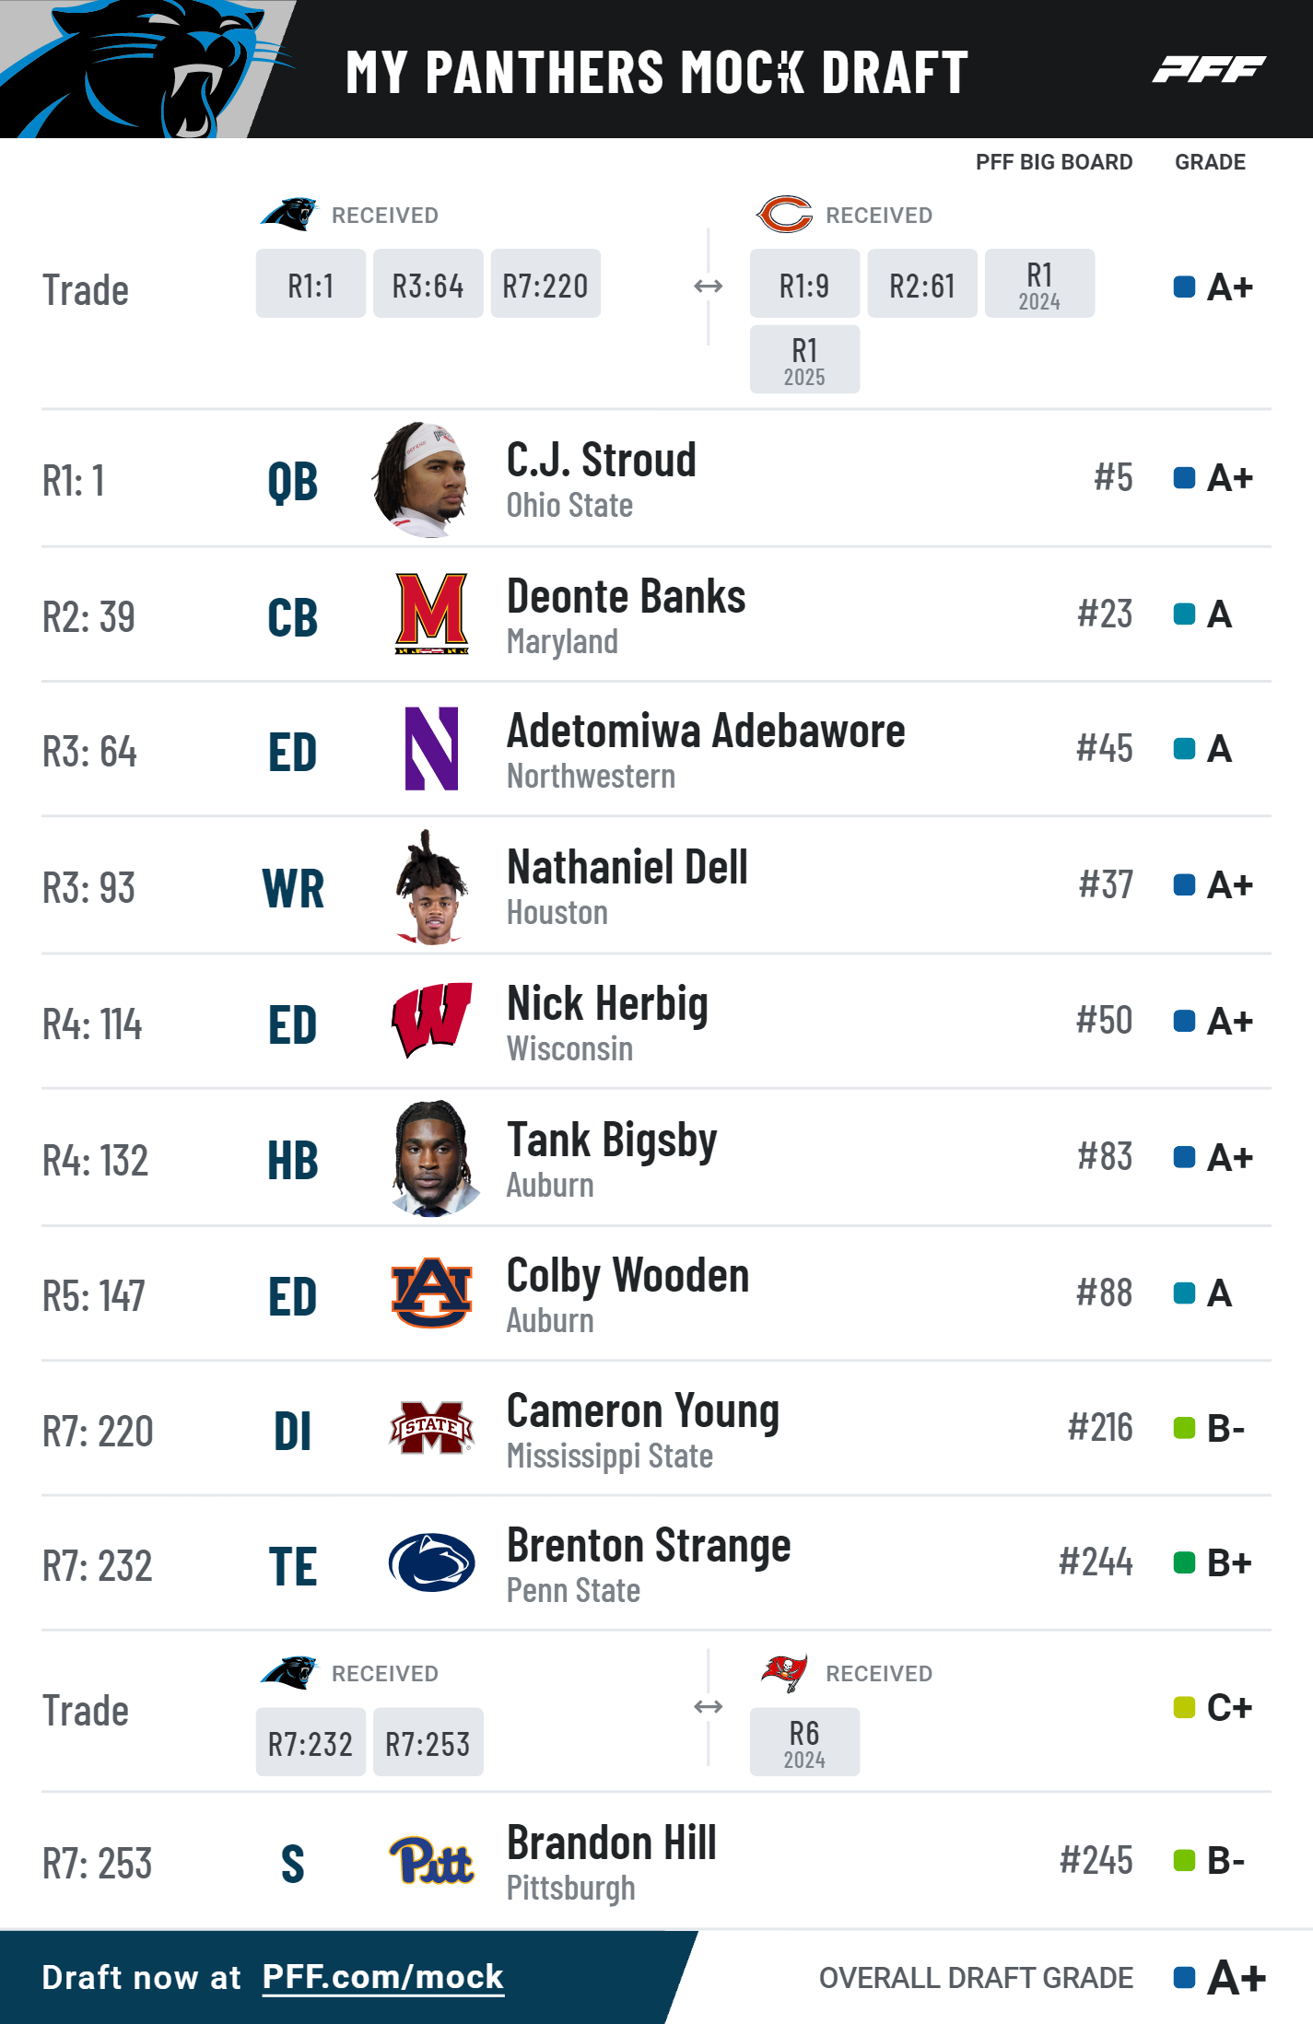This screenshot has width=1313, height=2024.
Task: Click the green B+ grade color square
Action: pos(1184,1562)
